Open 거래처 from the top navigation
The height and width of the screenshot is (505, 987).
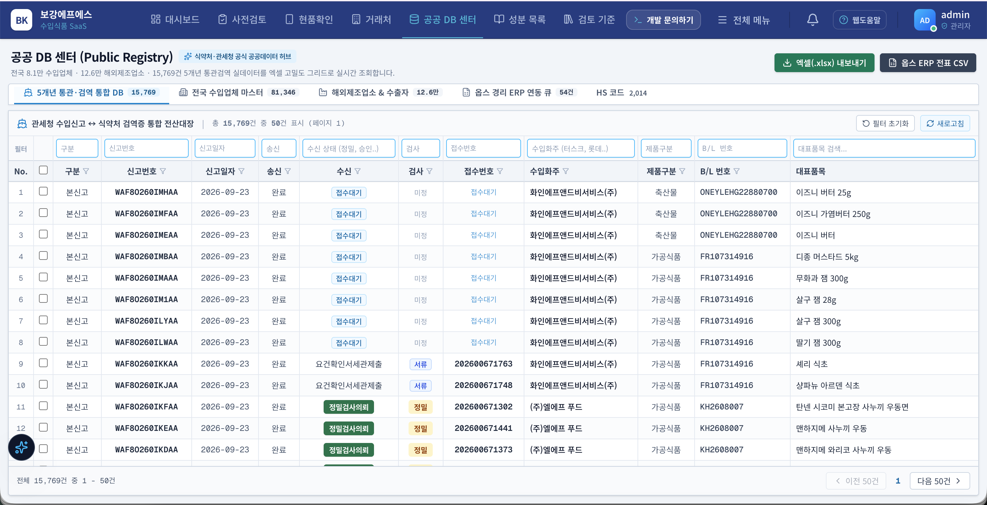[371, 19]
